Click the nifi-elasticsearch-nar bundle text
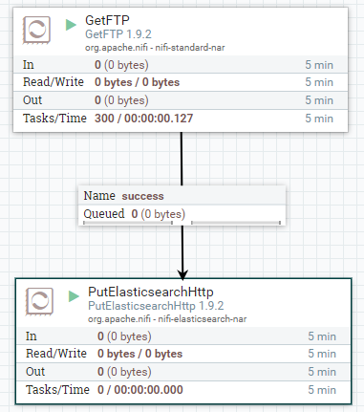Screen dimensions: 364x412 [x=167, y=319]
